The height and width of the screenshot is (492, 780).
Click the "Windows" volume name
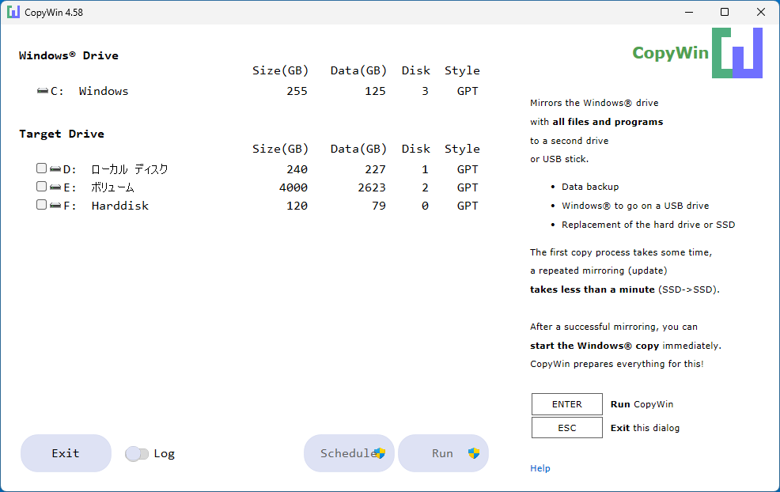pos(104,91)
